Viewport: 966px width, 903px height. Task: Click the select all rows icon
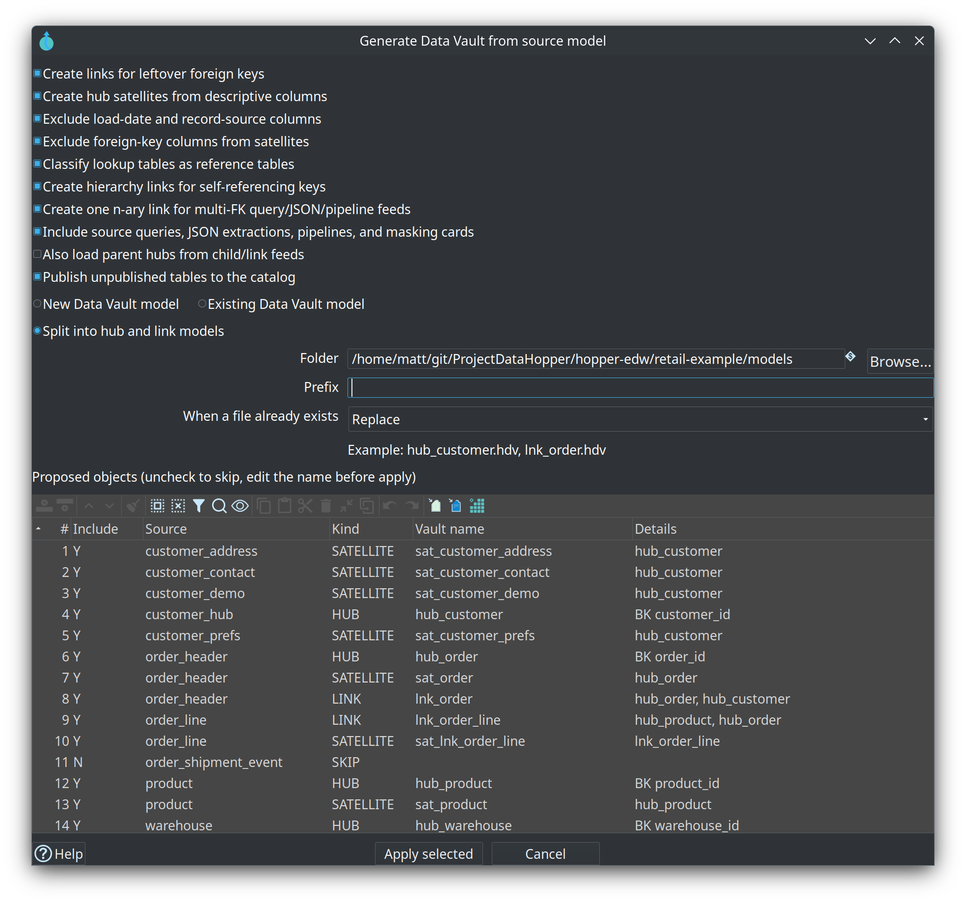tap(157, 506)
